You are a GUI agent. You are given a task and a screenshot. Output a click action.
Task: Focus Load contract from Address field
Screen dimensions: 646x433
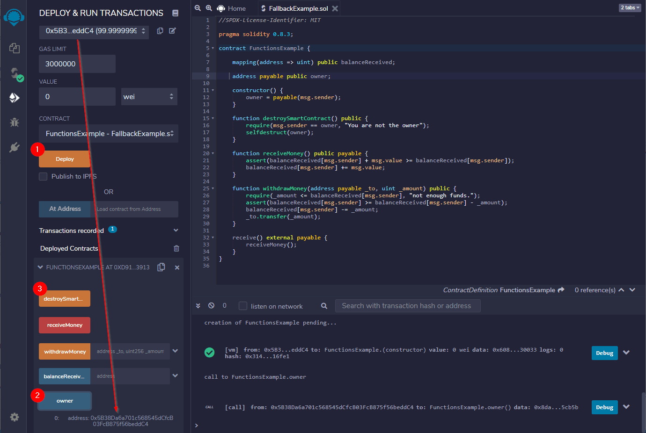[x=135, y=209]
